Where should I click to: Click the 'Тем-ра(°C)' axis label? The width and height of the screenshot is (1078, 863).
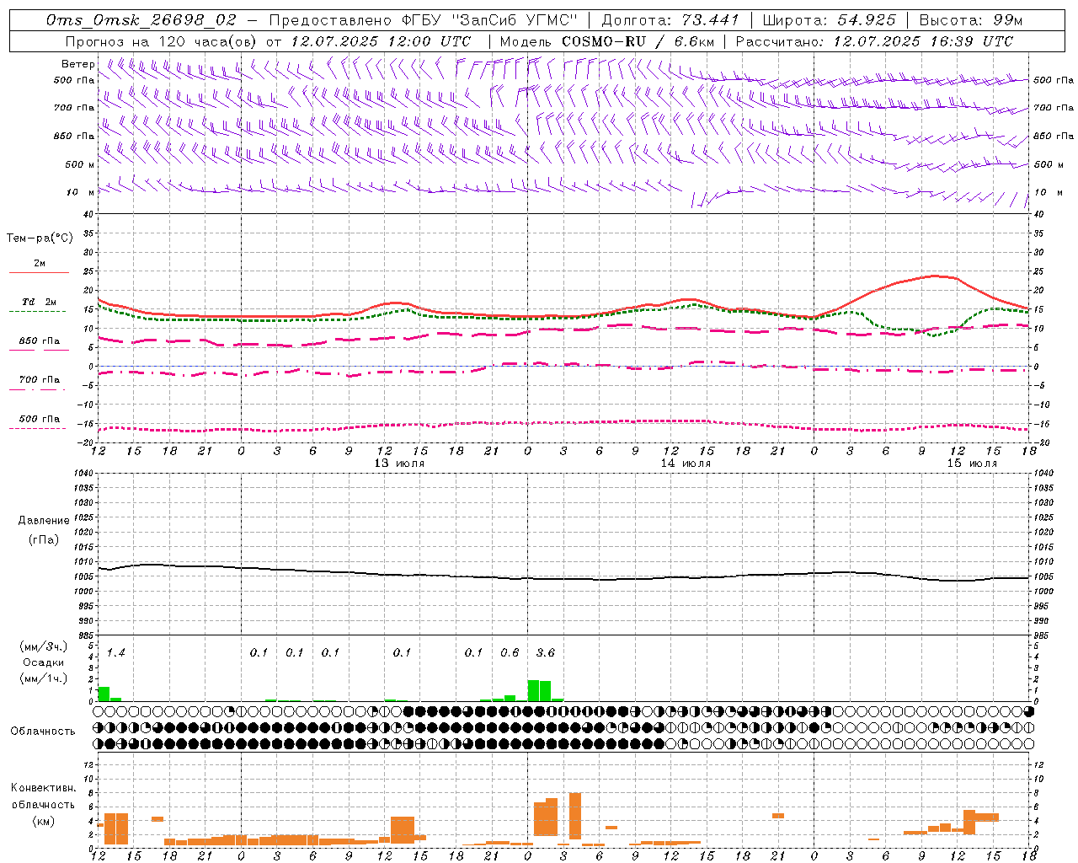40,239
